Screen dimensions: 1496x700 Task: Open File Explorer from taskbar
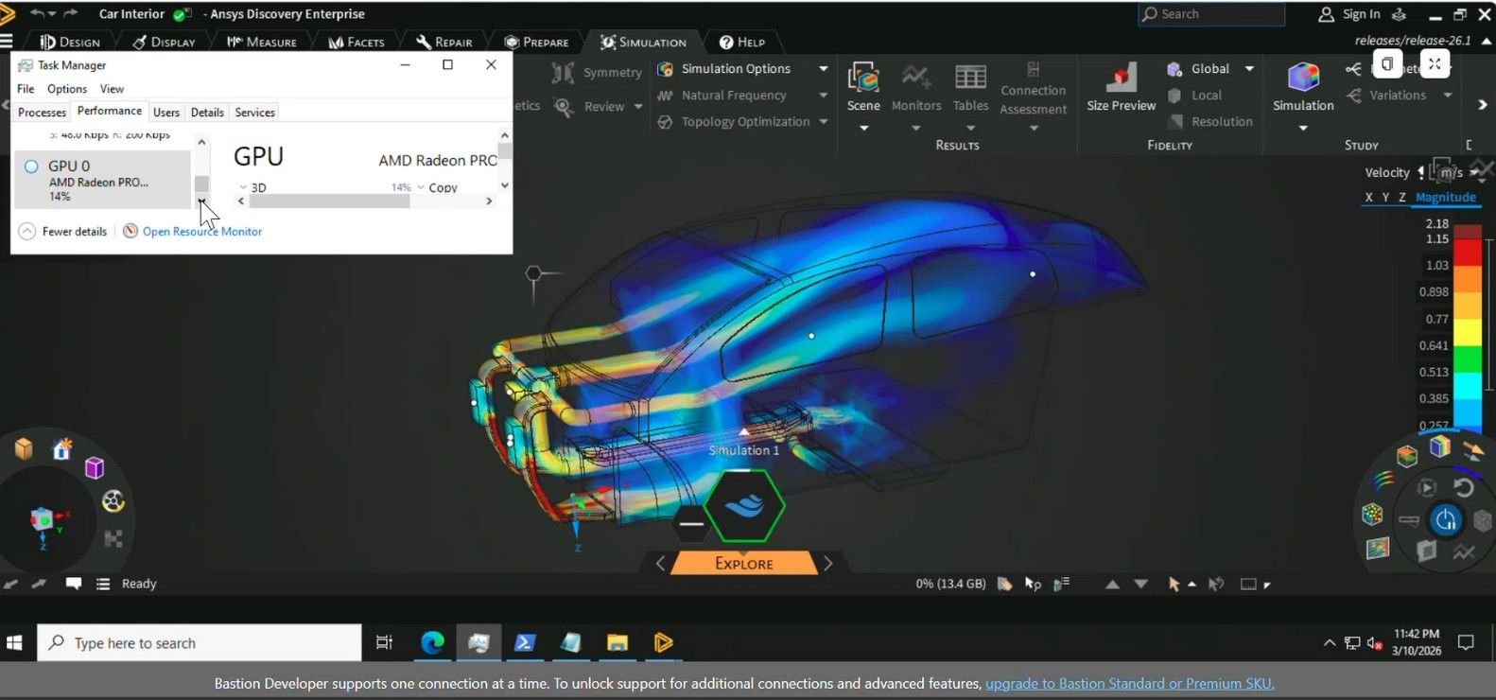[618, 643]
